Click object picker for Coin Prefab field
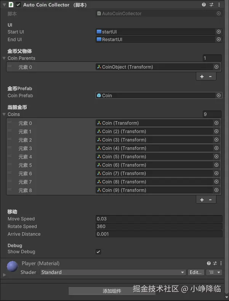 click(x=219, y=96)
